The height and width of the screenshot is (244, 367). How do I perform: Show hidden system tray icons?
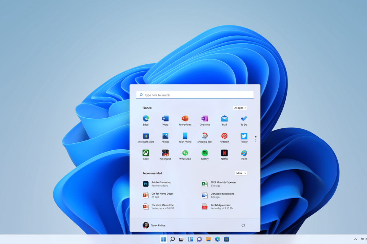coord(355,239)
